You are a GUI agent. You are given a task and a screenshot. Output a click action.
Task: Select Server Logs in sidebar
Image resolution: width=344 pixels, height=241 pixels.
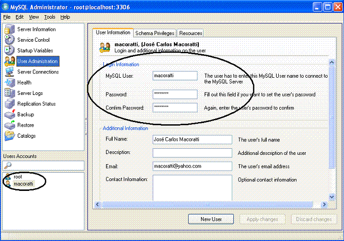[x=30, y=93]
